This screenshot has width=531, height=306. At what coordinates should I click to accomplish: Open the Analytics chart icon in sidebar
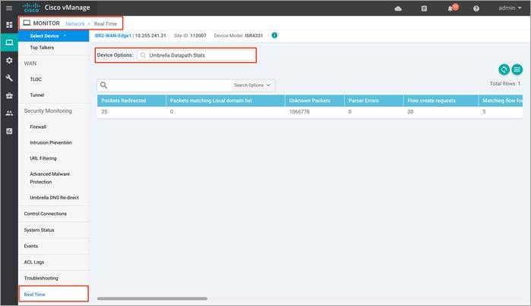(x=9, y=131)
